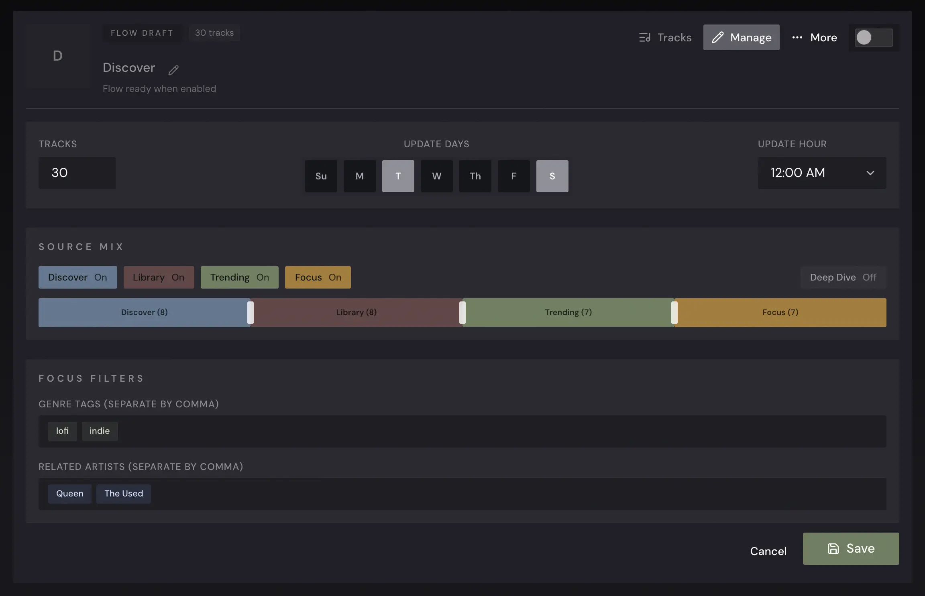
Task: Click the Trending (7) mix segment
Action: coord(568,312)
